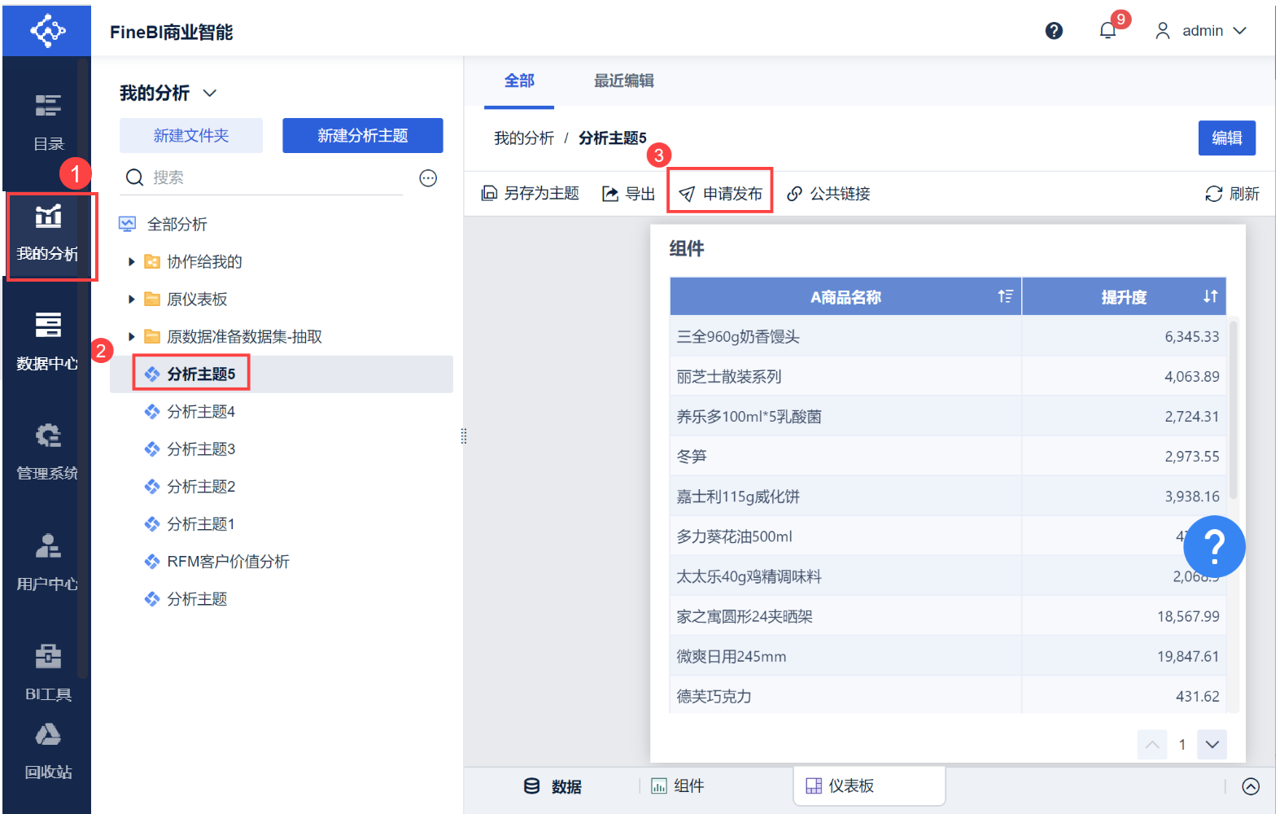
Task: Expand the 协作给我的 folder
Action: tap(131, 262)
